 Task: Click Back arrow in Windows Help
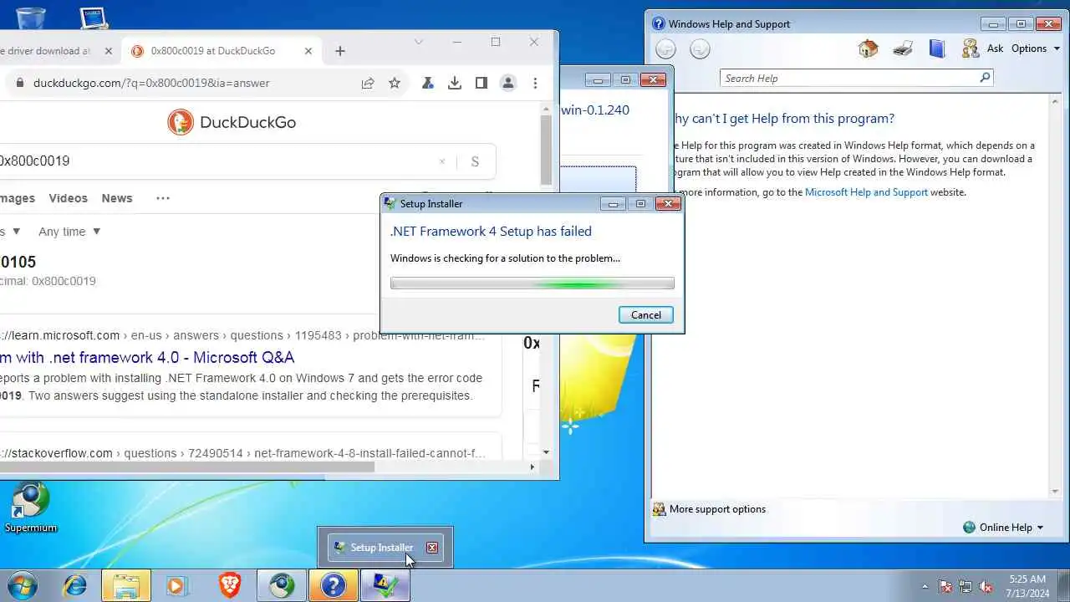[x=665, y=48]
